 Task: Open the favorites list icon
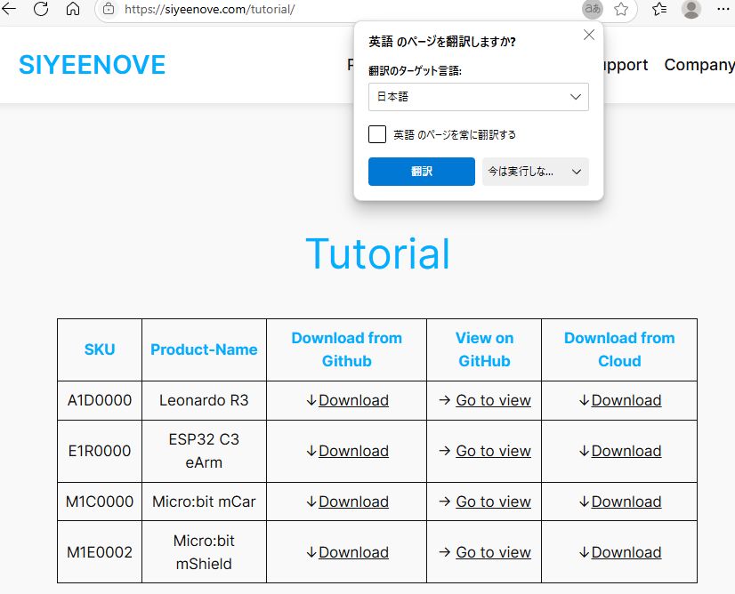[x=659, y=9]
